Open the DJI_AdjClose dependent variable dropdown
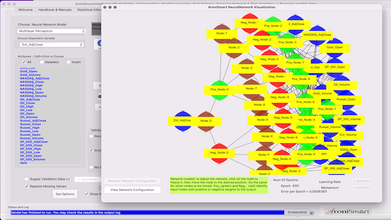 [51, 45]
